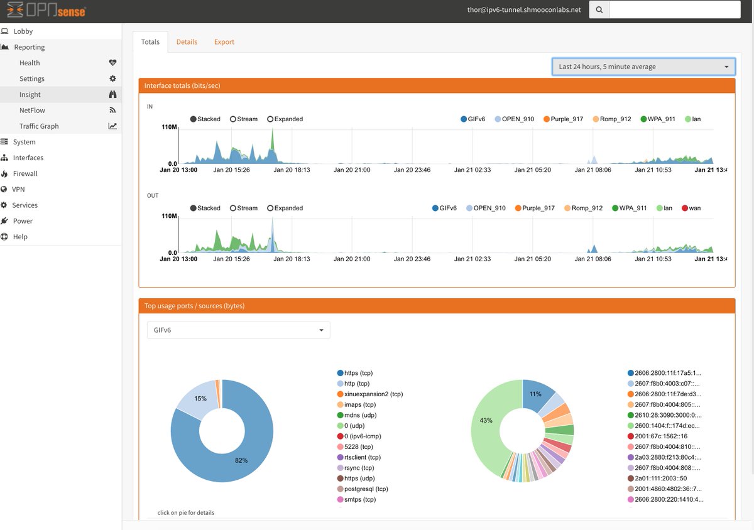The height and width of the screenshot is (530, 754).
Task: Expand the Power menu
Action: (61, 221)
